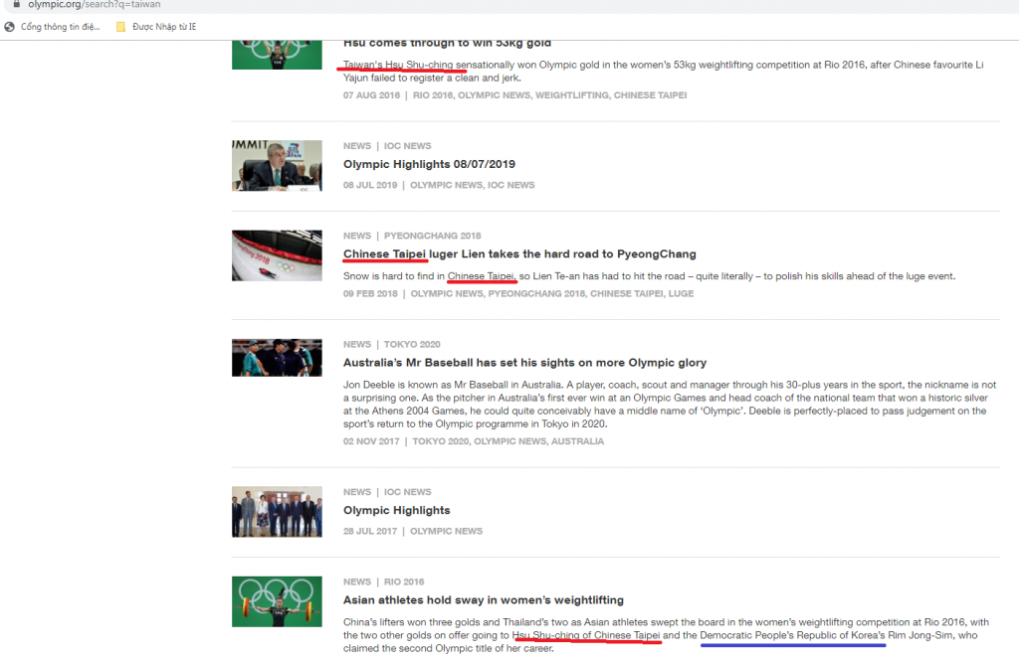The image size is (1019, 661).
Task: Click the China's lifters won three golds summary
Action: 666,636
